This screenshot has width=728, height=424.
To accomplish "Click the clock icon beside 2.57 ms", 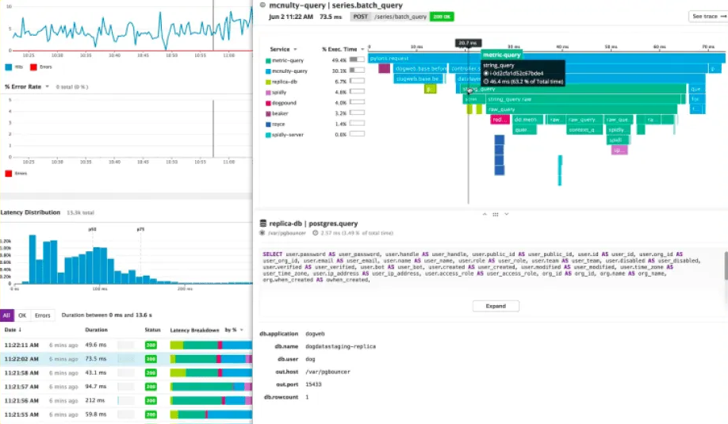I will point(316,233).
